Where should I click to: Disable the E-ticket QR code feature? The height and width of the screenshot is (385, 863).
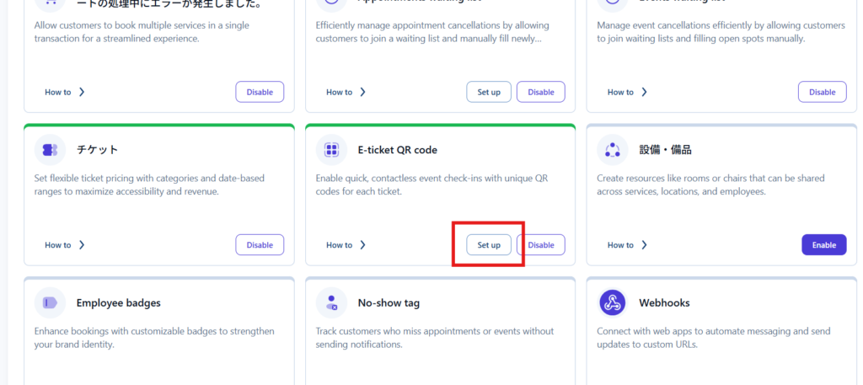tap(541, 245)
